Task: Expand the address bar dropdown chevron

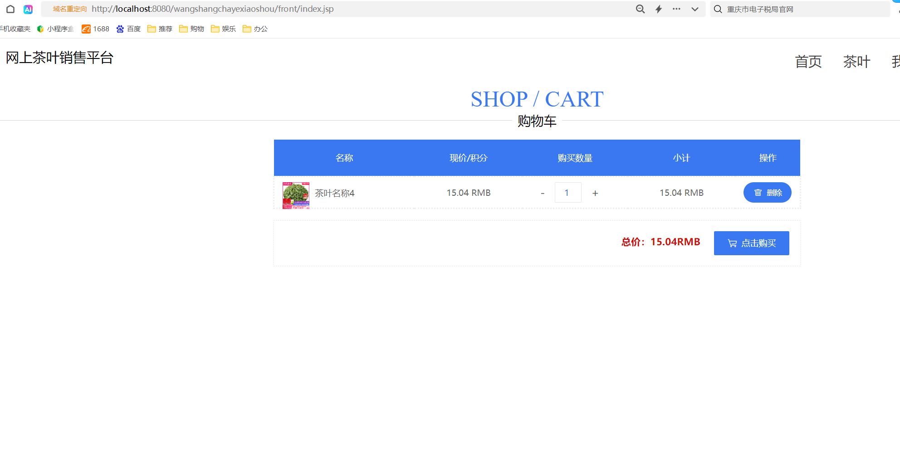Action: [x=695, y=9]
